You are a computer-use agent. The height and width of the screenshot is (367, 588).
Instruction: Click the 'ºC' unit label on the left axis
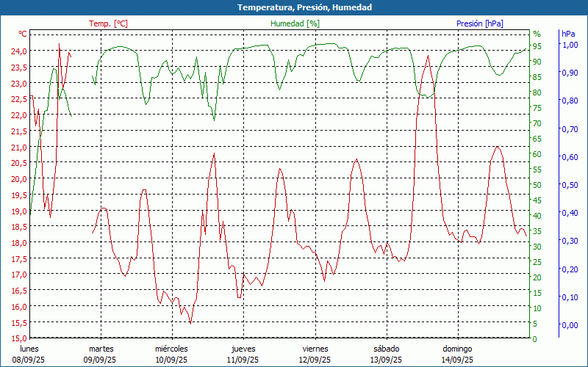point(23,34)
